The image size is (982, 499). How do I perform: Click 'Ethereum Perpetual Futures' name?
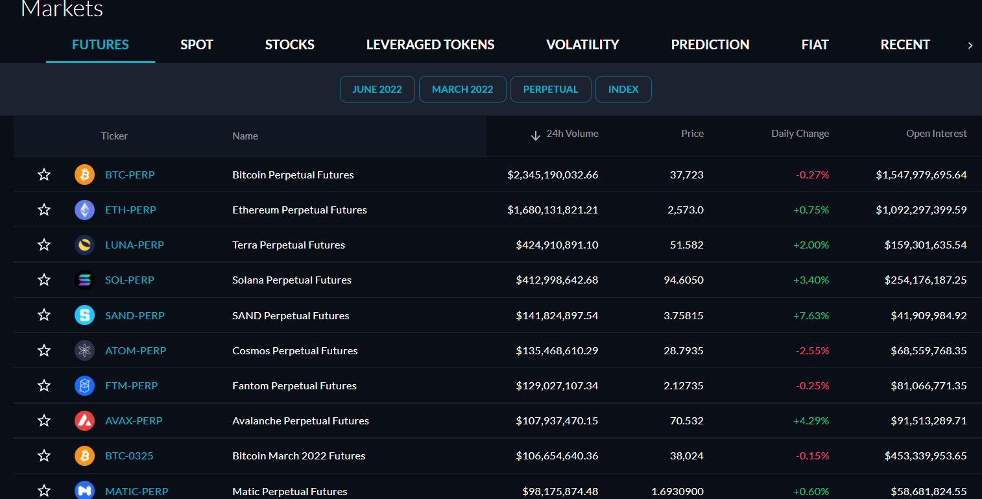(300, 210)
